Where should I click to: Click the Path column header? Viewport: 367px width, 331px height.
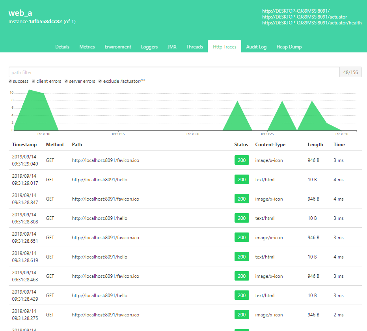(77, 145)
